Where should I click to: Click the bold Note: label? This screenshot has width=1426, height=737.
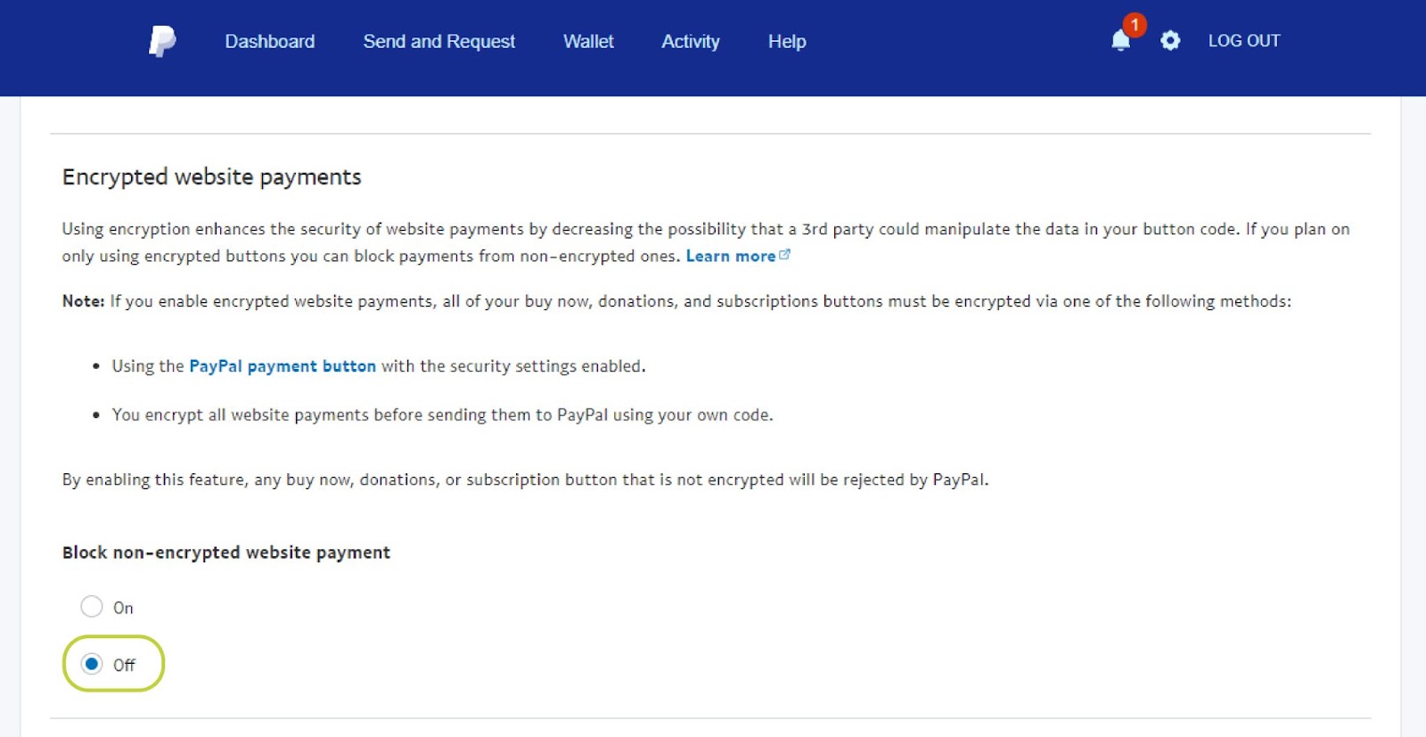(x=84, y=301)
